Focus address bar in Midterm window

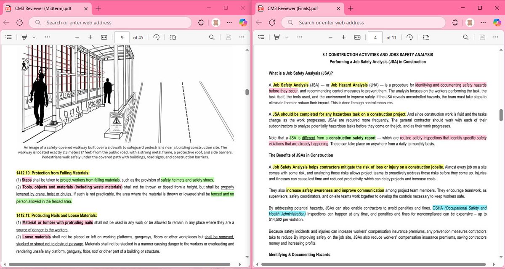(109, 23)
